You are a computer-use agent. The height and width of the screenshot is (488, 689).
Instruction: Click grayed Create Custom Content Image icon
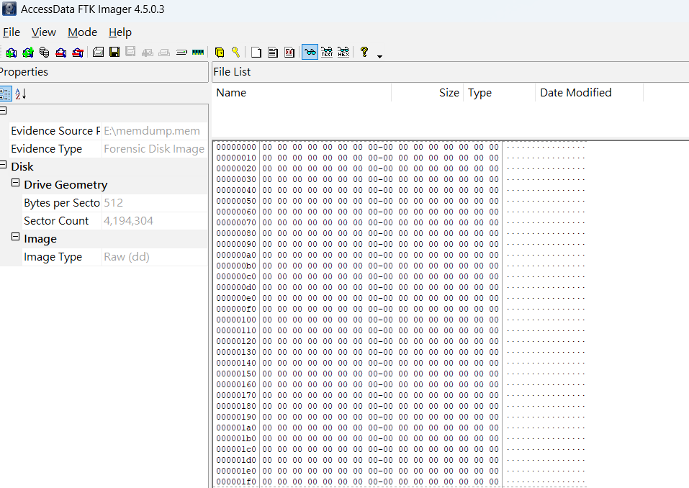[164, 53]
